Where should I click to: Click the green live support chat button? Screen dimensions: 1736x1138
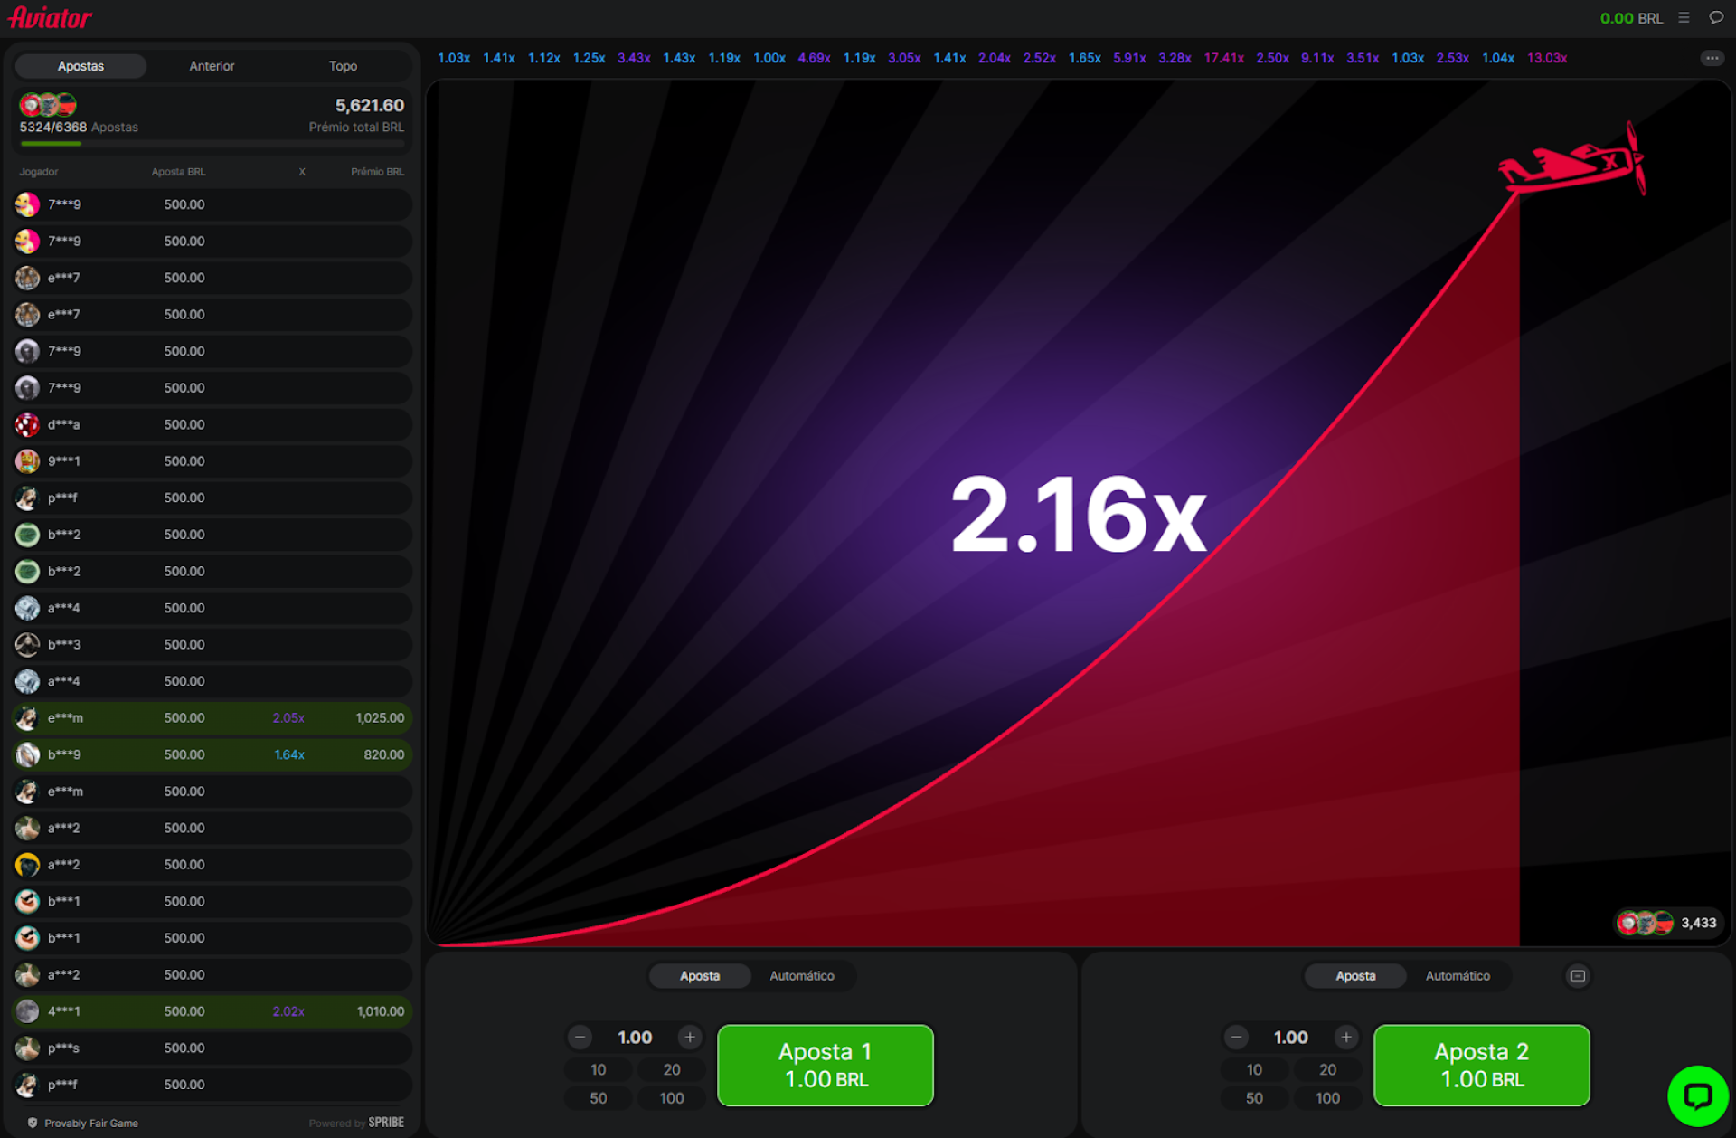point(1697,1096)
